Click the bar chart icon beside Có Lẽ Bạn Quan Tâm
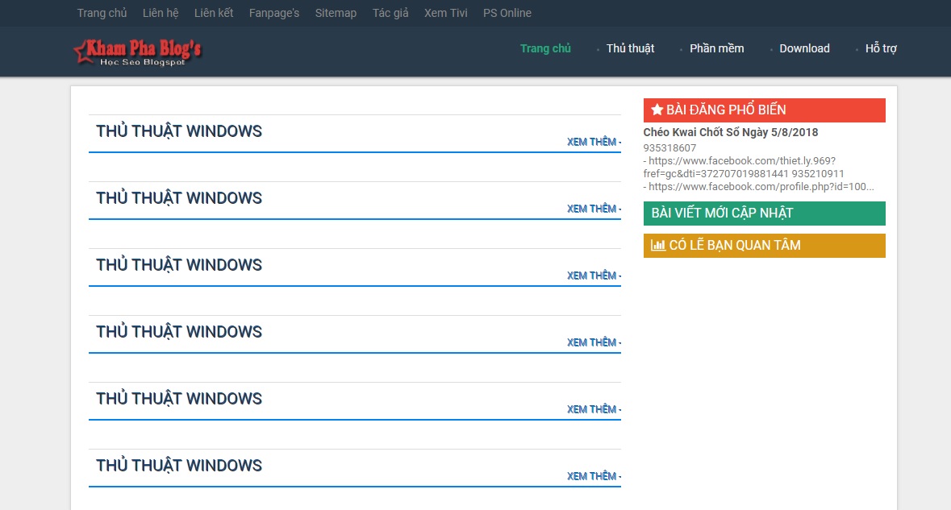This screenshot has width=951, height=510. [x=658, y=245]
